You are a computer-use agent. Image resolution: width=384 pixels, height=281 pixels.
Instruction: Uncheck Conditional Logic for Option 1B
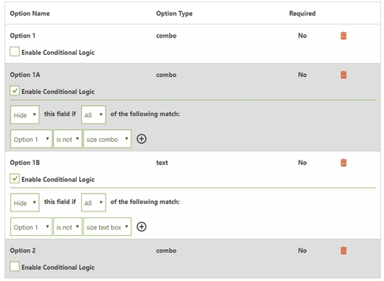[x=15, y=179]
